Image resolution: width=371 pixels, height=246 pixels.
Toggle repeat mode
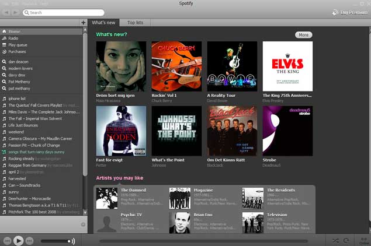[x=346, y=240]
